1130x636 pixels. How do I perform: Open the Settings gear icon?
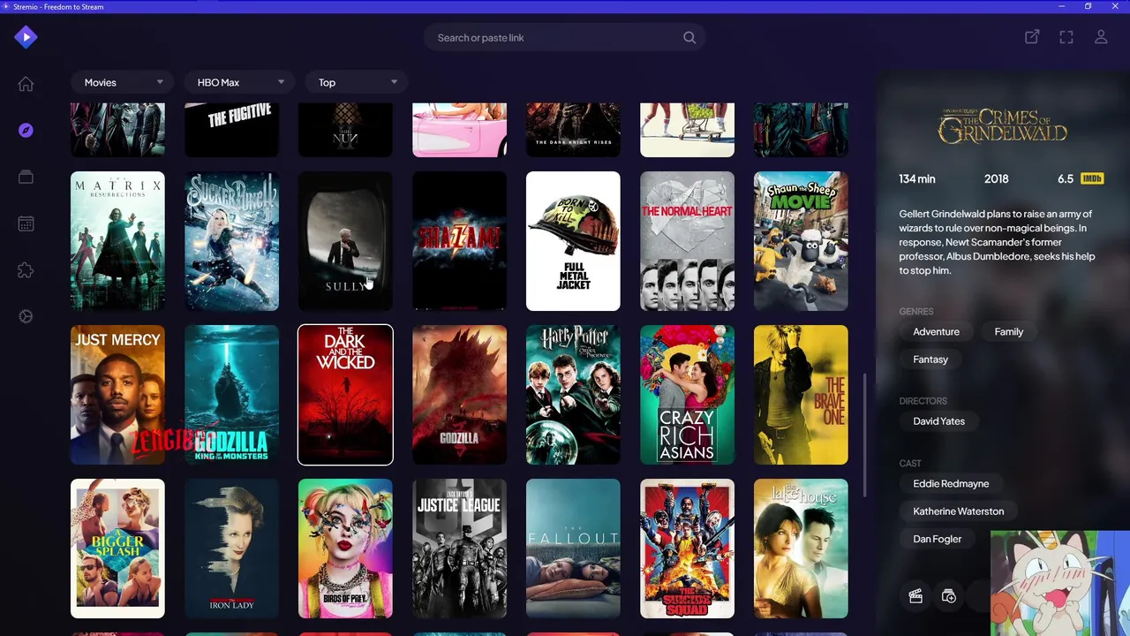26,316
